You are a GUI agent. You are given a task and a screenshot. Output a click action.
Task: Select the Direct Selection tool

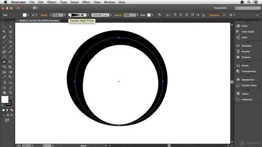[10, 27]
